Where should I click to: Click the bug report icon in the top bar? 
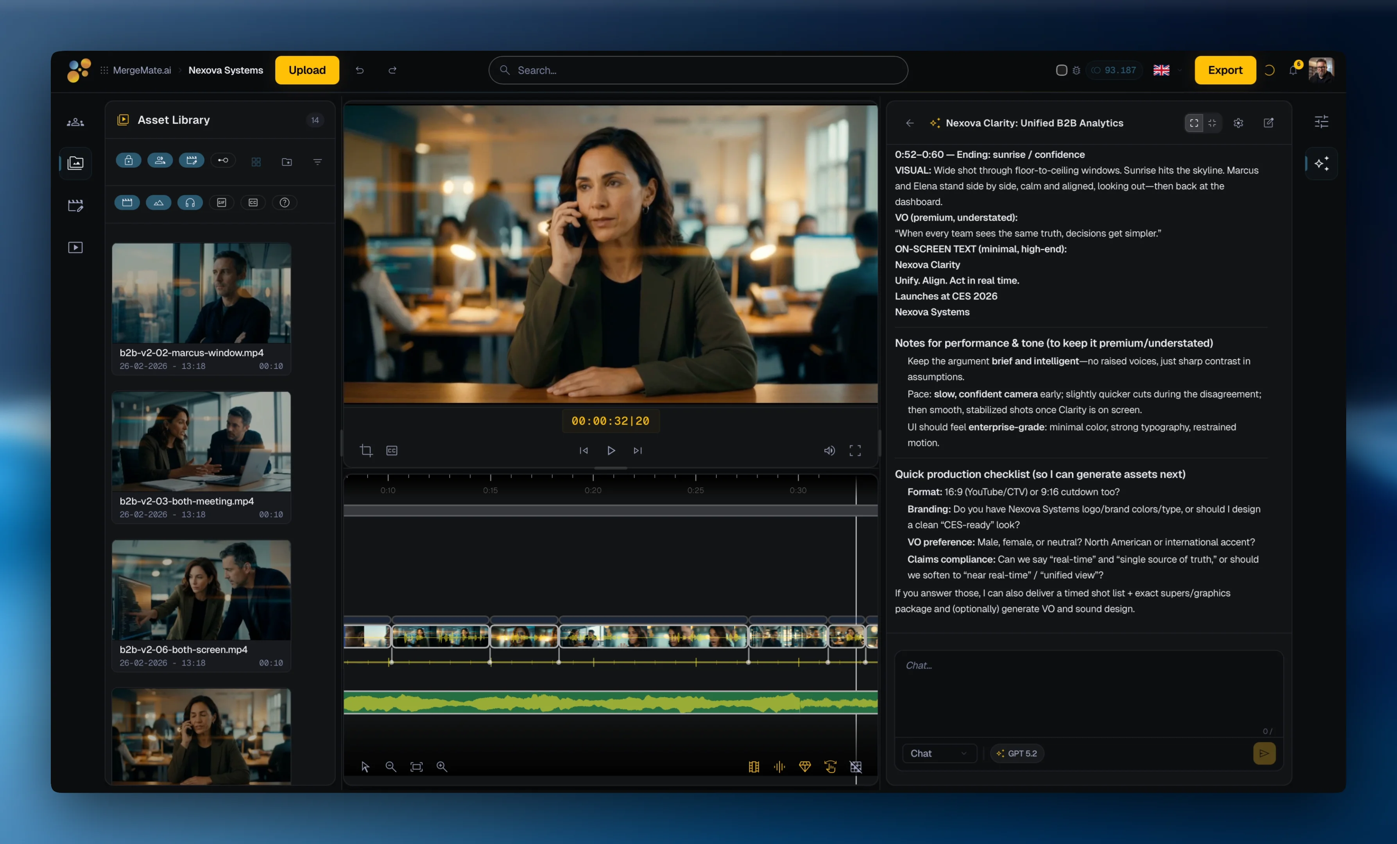[1076, 70]
